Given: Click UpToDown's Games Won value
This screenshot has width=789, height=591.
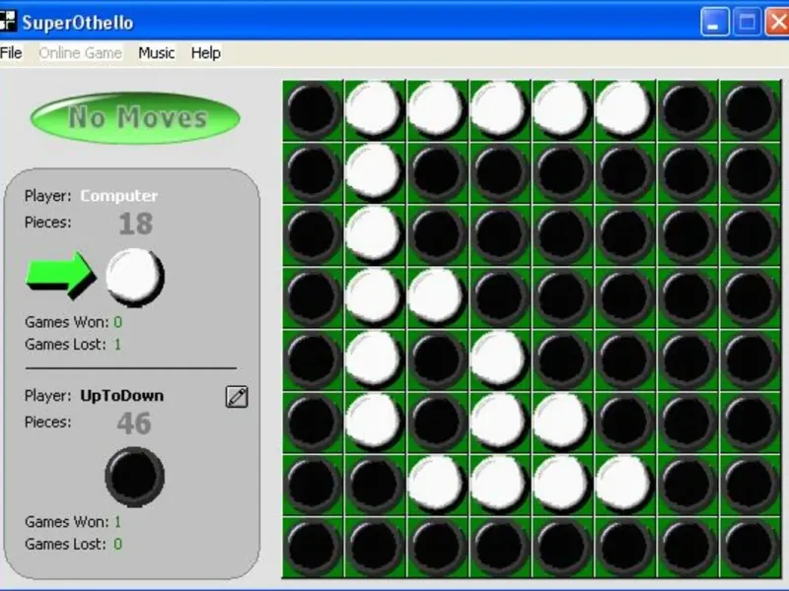Looking at the screenshot, I should pos(117,522).
